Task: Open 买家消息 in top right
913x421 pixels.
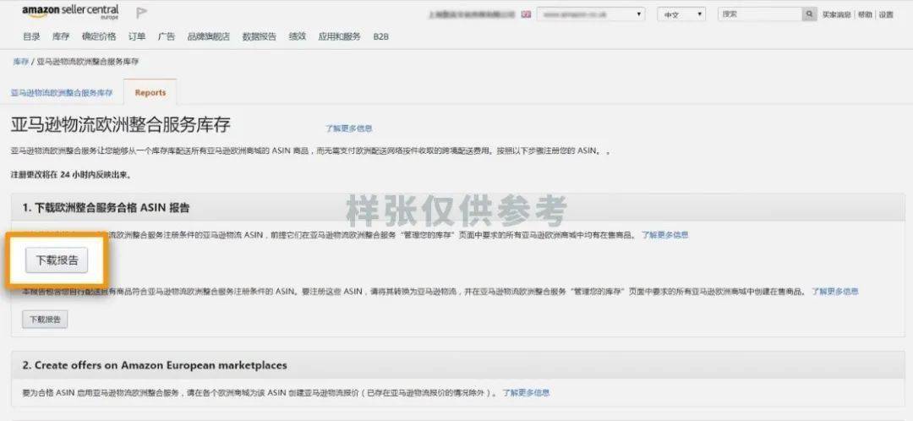Action: [837, 14]
